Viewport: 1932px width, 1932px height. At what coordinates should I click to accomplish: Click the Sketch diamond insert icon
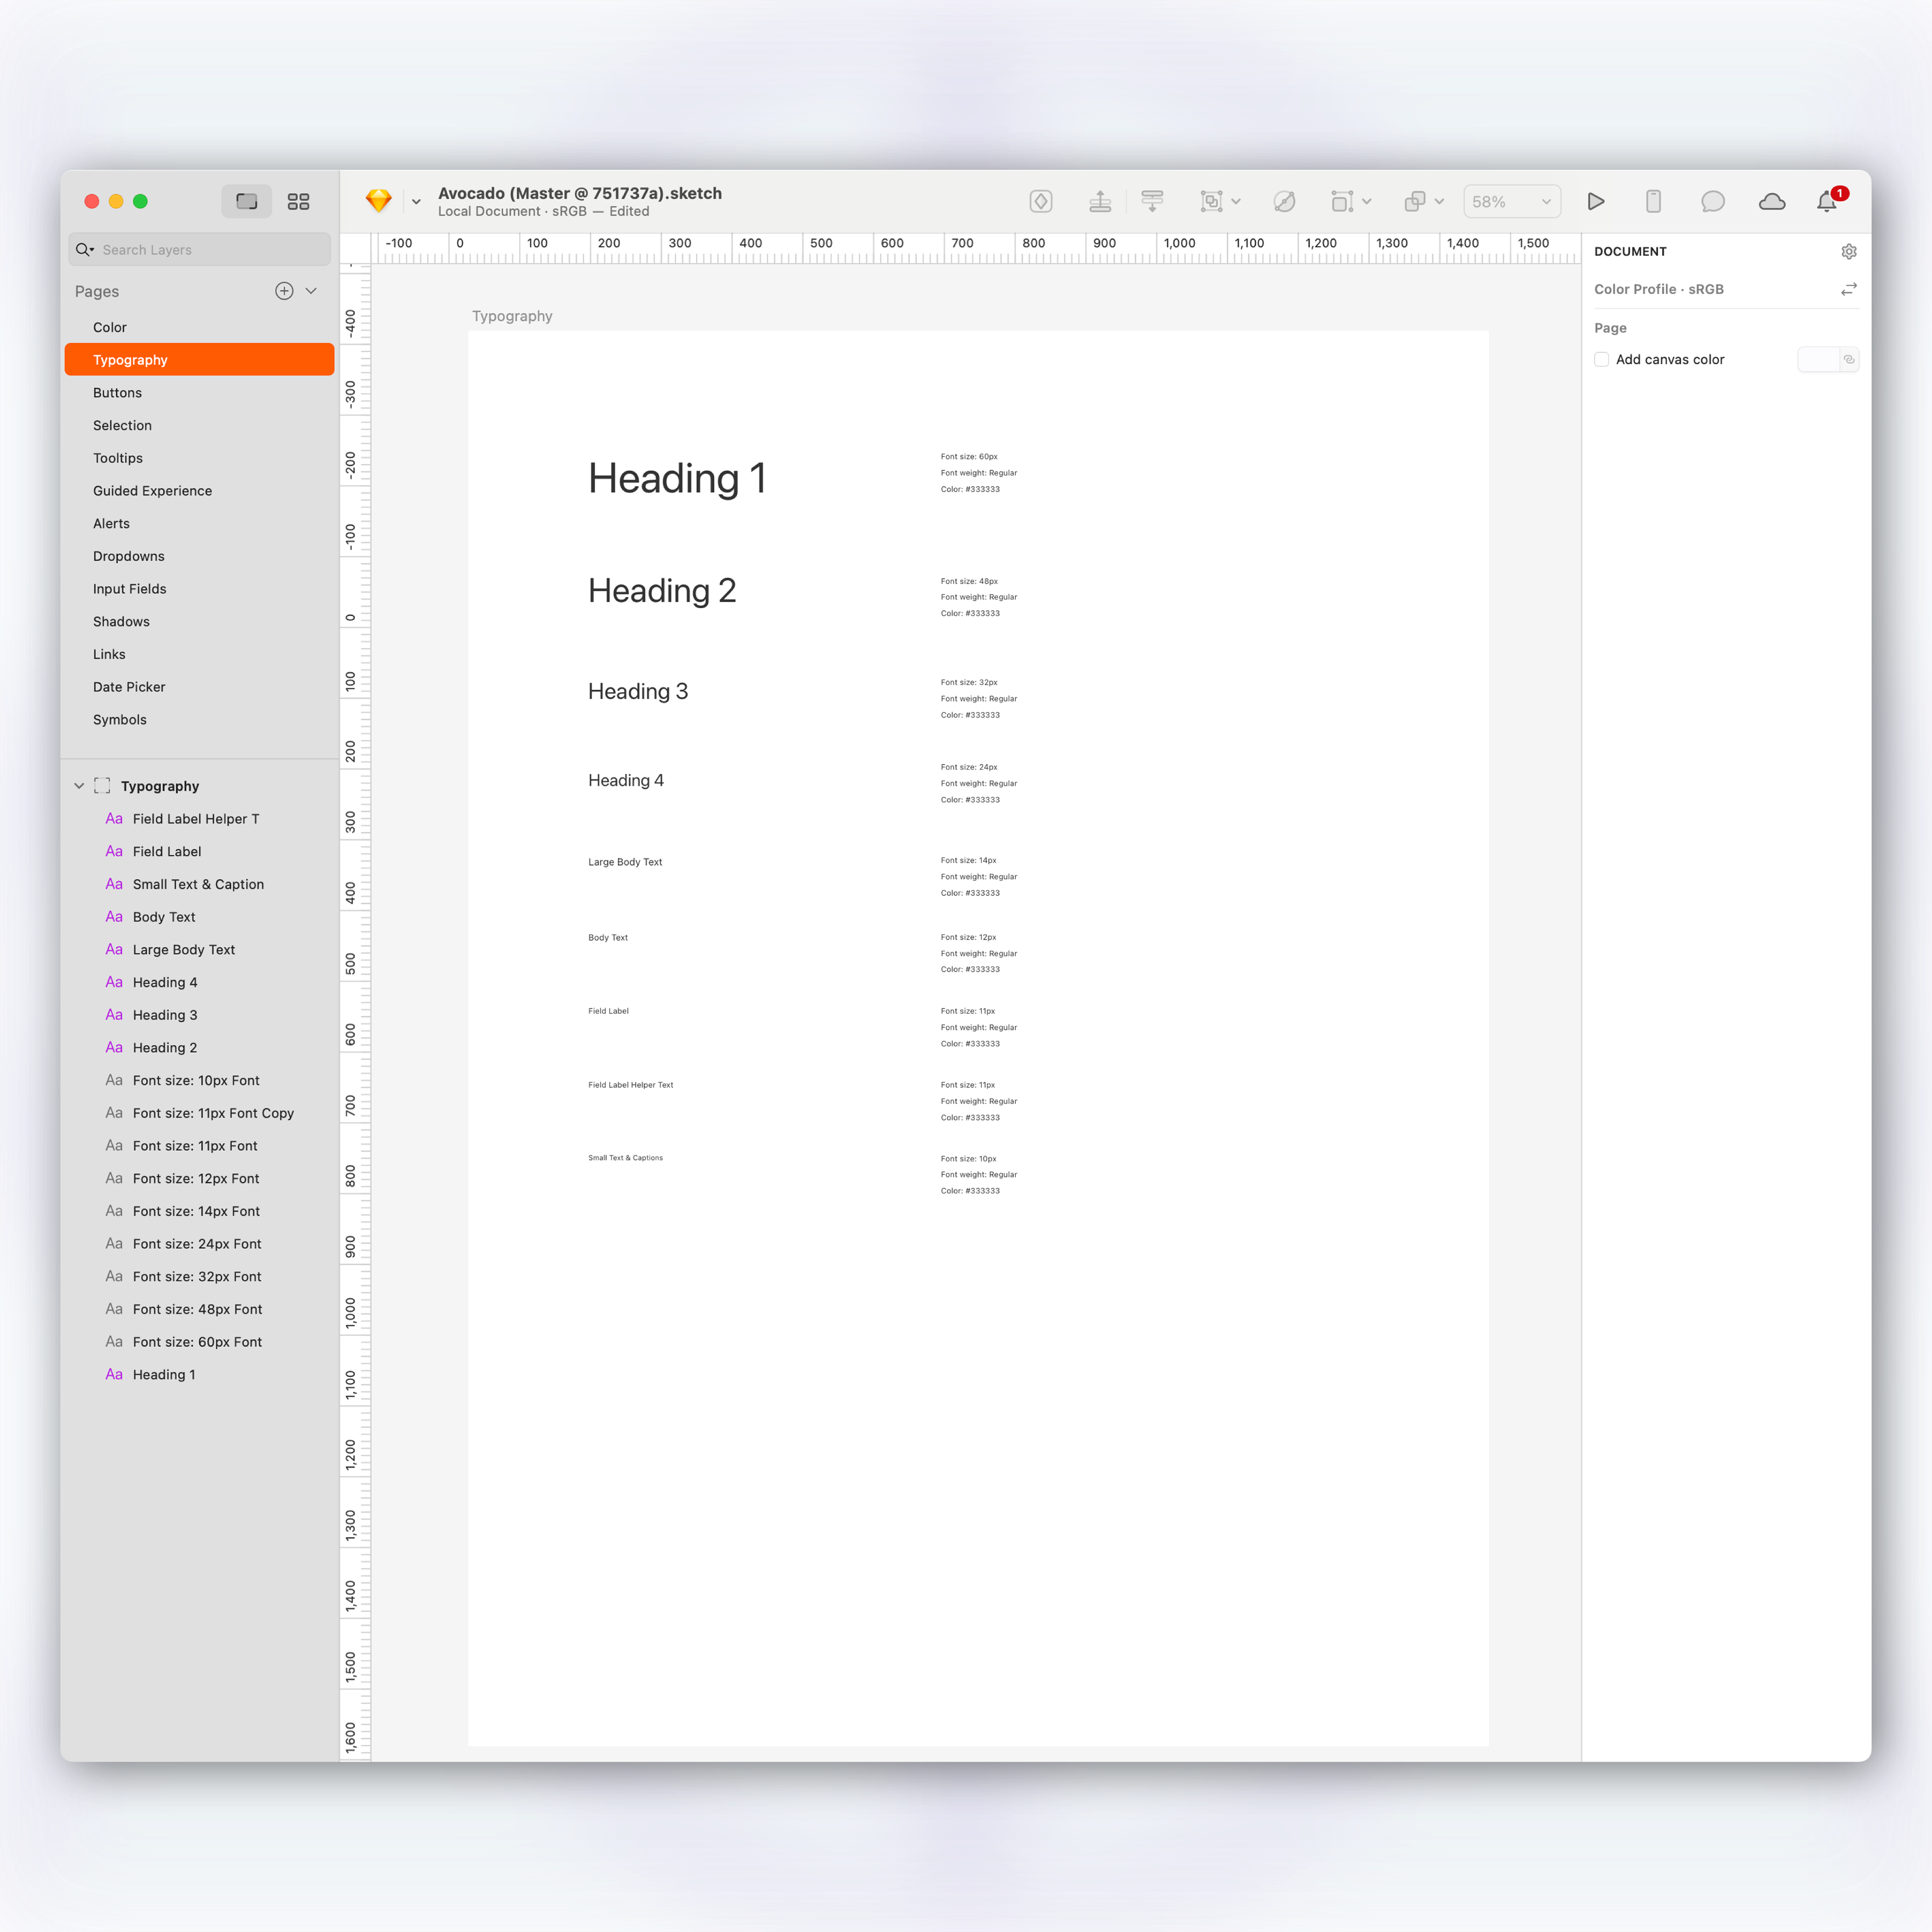379,202
